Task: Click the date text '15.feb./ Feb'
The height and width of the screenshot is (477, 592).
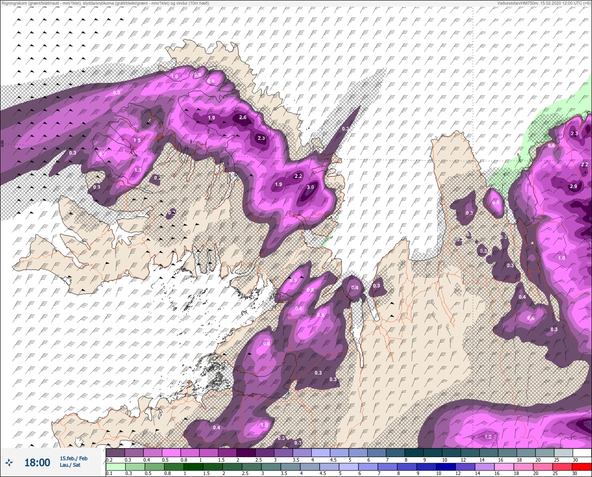Action: (x=74, y=458)
